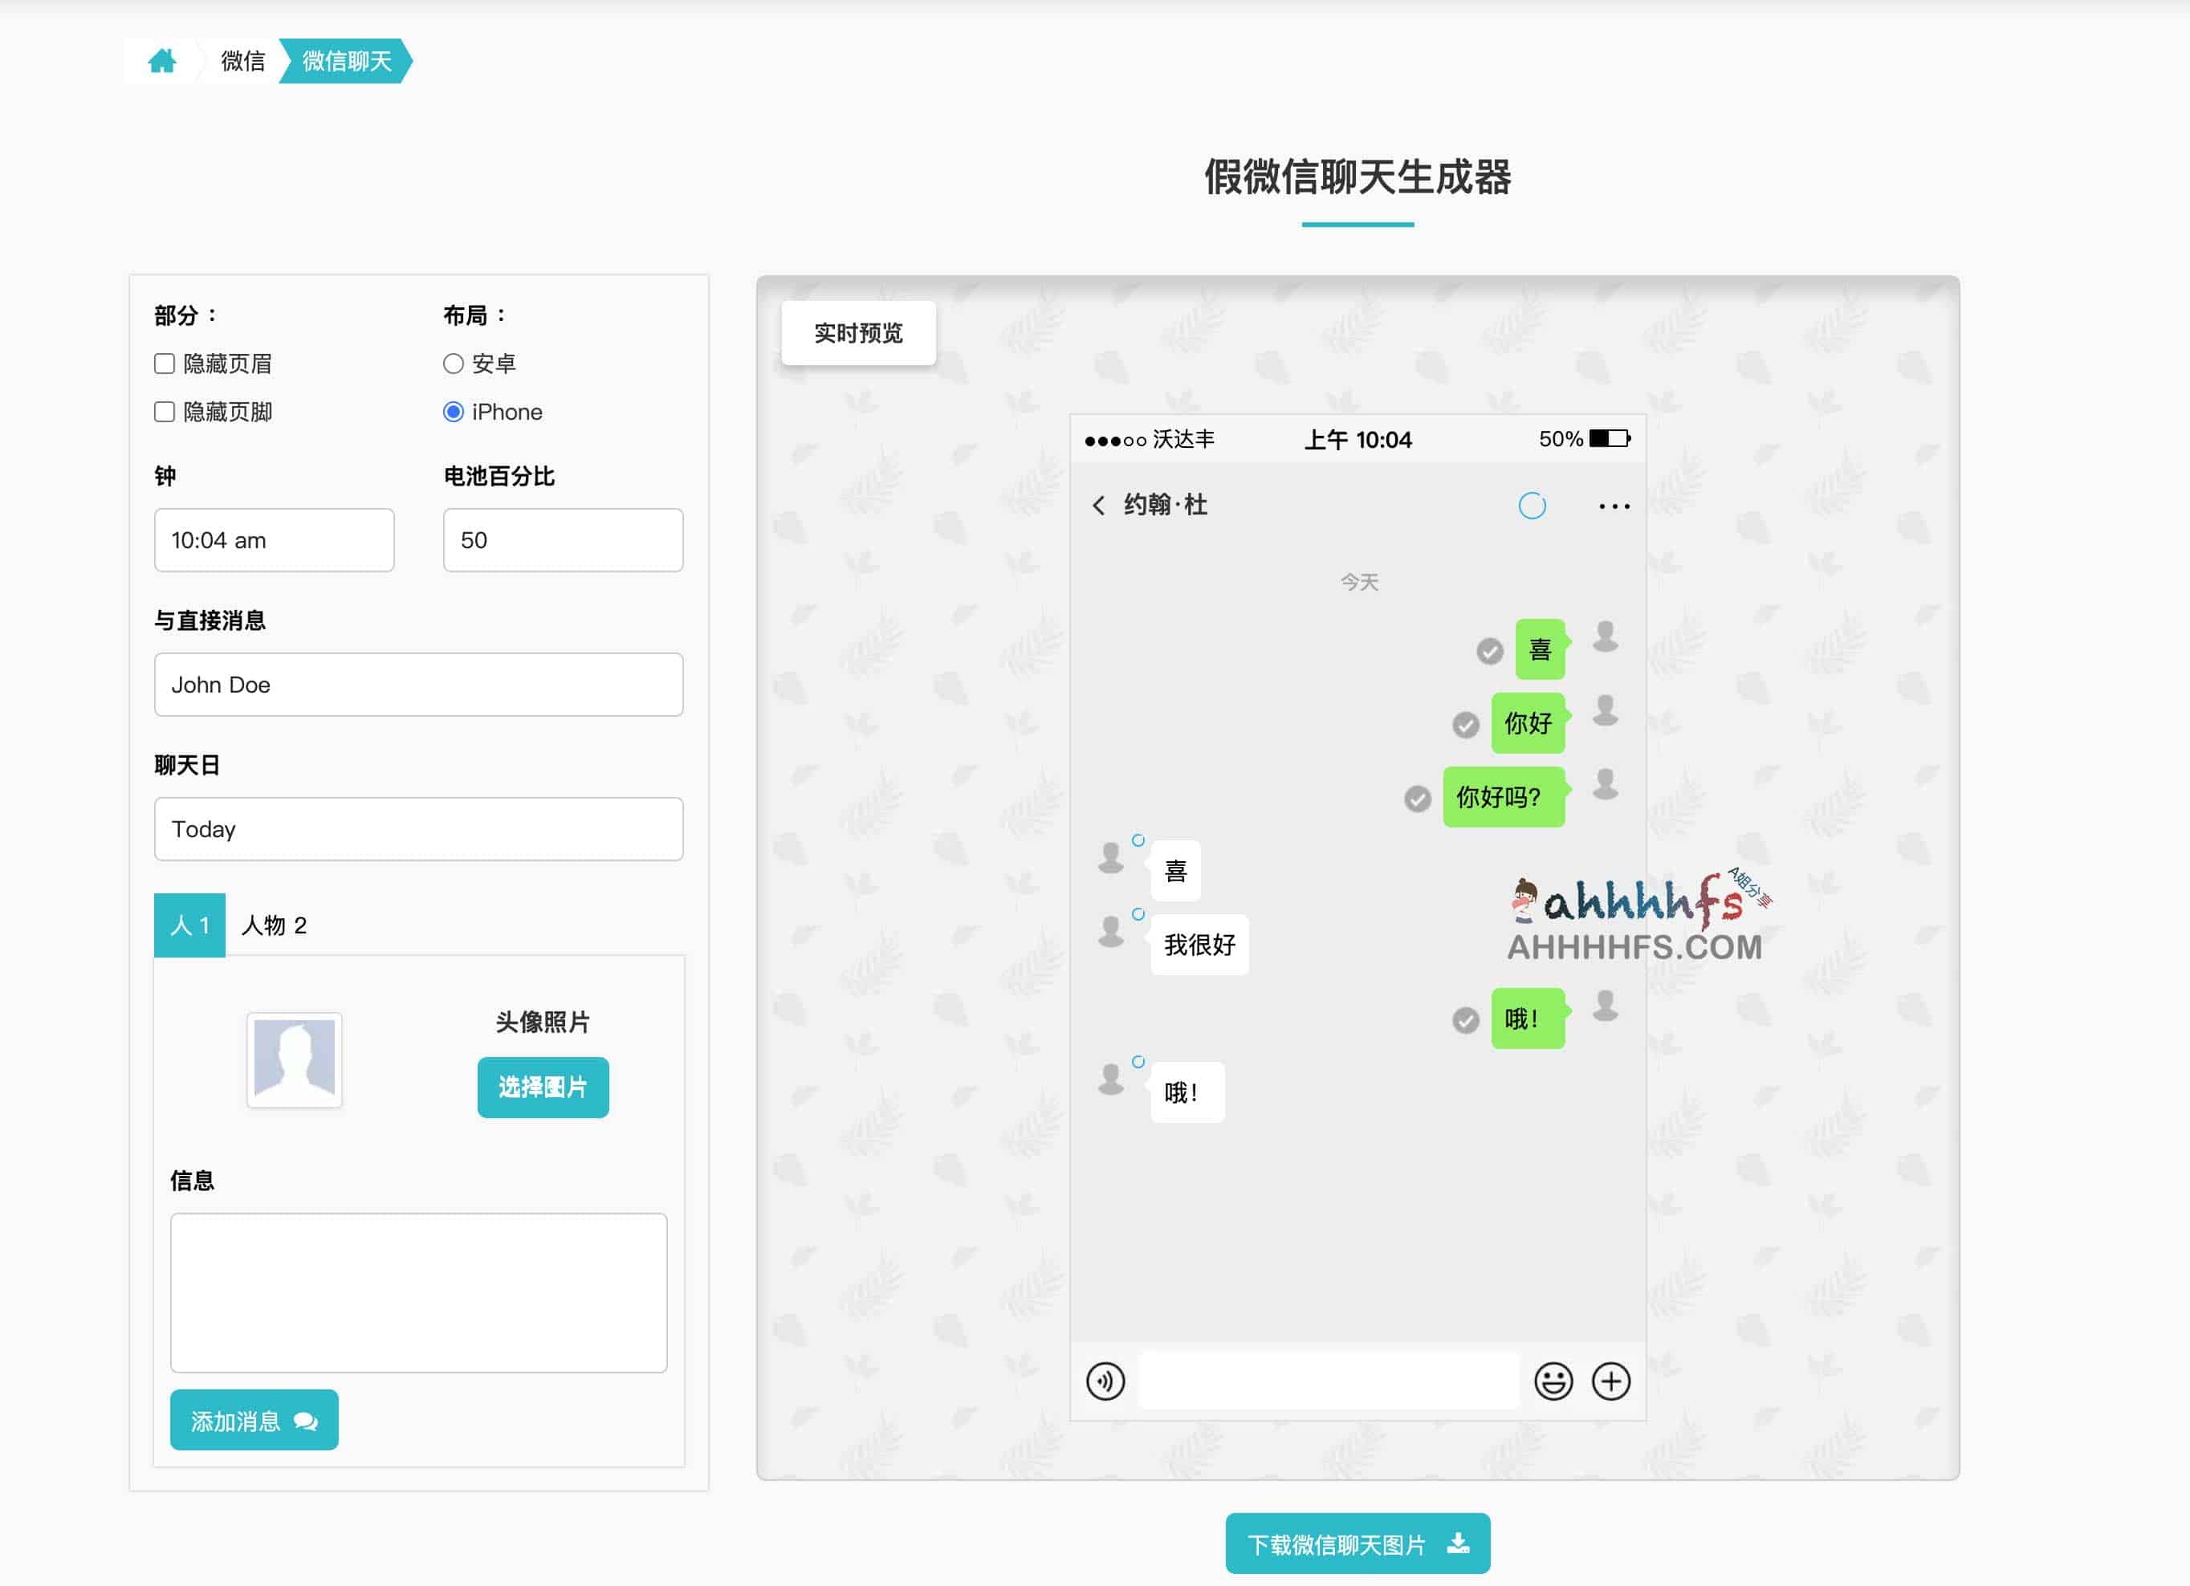2190x1586 pixels.
Task: Click the home icon in the breadcrumb bar
Action: tap(164, 60)
